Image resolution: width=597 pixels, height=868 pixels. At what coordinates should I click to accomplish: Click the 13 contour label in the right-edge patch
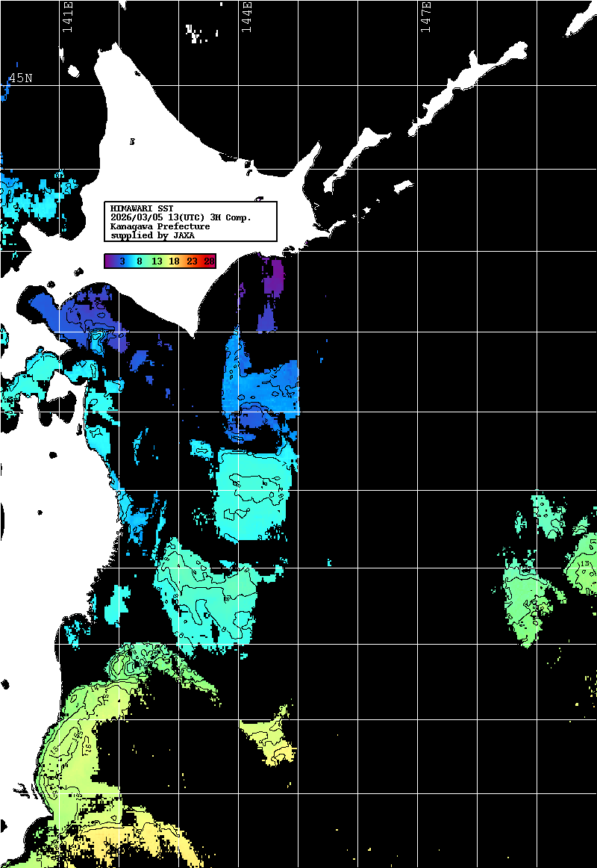click(587, 564)
